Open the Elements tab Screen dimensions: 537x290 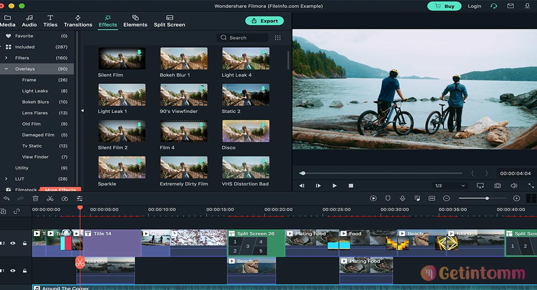tap(135, 21)
